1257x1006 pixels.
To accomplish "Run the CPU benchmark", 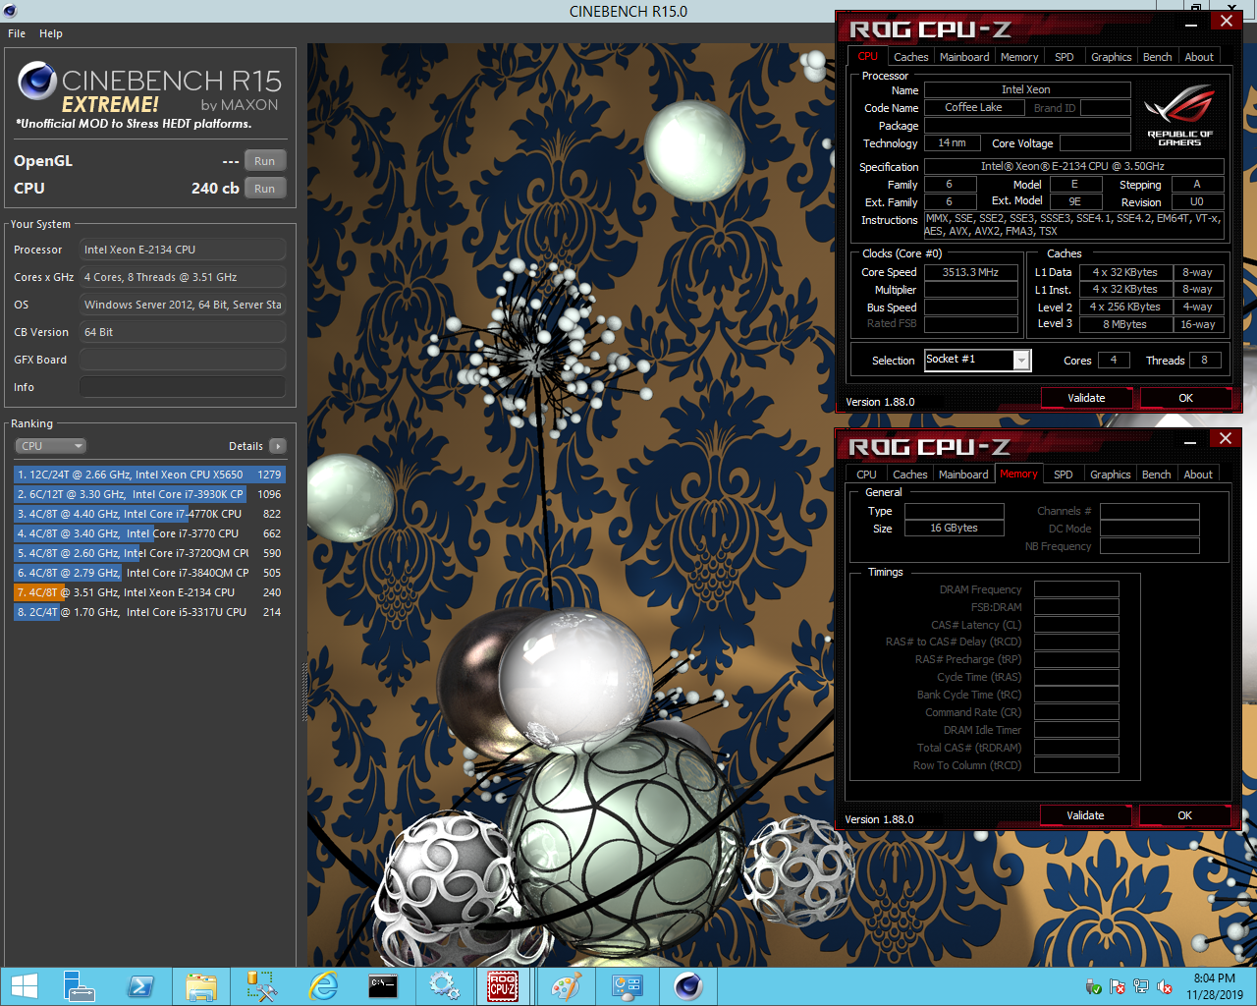I will point(265,189).
